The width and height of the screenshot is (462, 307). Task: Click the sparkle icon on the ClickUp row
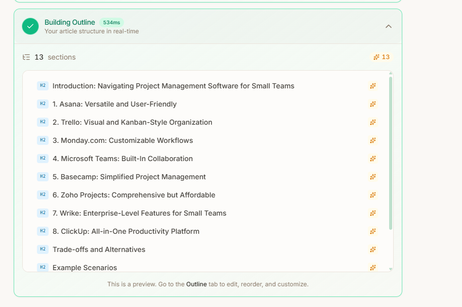point(373,231)
